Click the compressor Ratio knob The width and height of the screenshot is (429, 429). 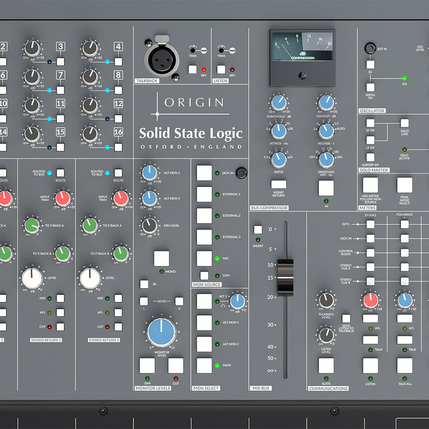[x=278, y=159]
